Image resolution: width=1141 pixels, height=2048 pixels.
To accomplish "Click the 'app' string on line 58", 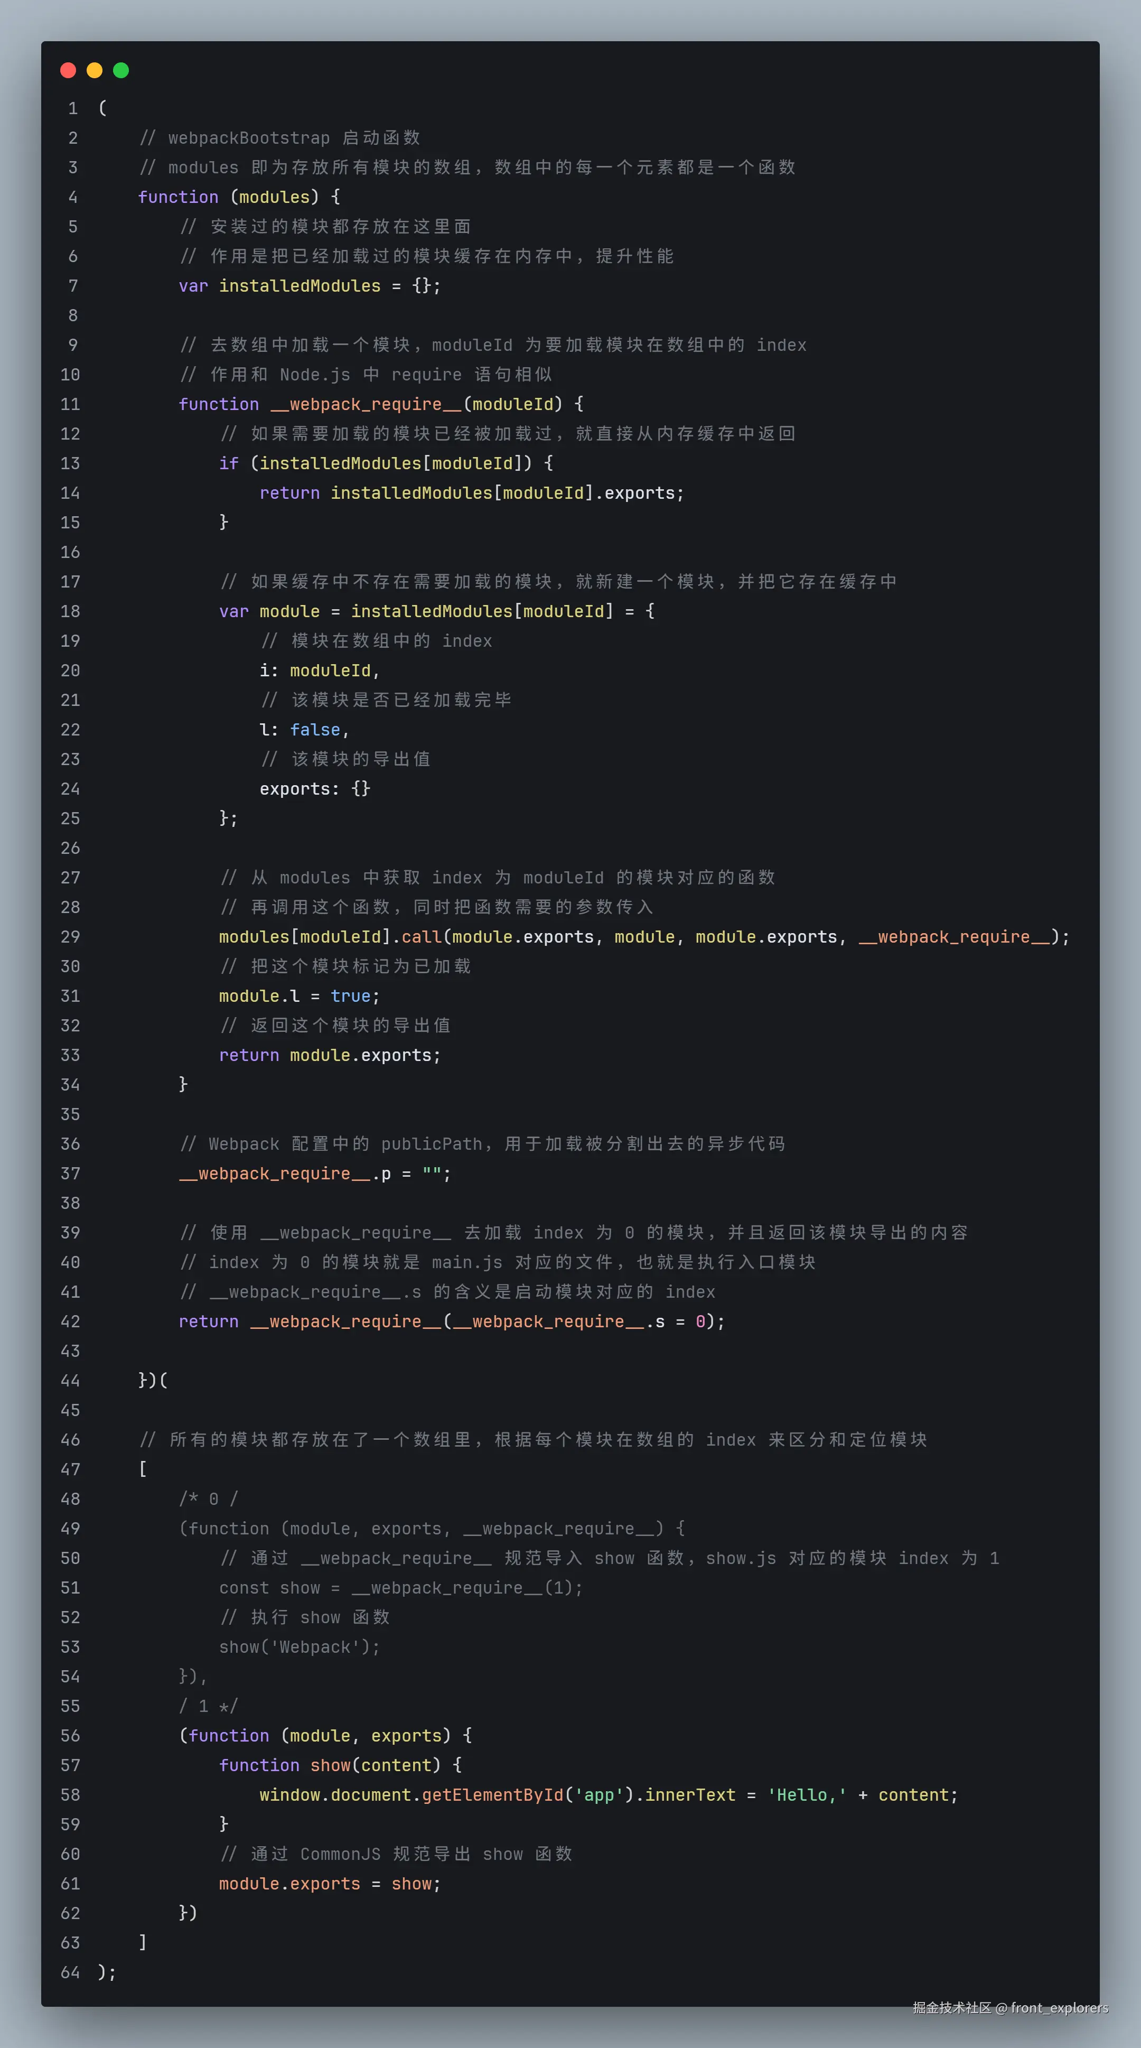I will pyautogui.click(x=599, y=1794).
